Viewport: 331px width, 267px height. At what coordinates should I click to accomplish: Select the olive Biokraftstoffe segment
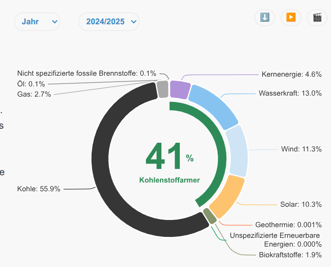pyautogui.click(x=209, y=217)
